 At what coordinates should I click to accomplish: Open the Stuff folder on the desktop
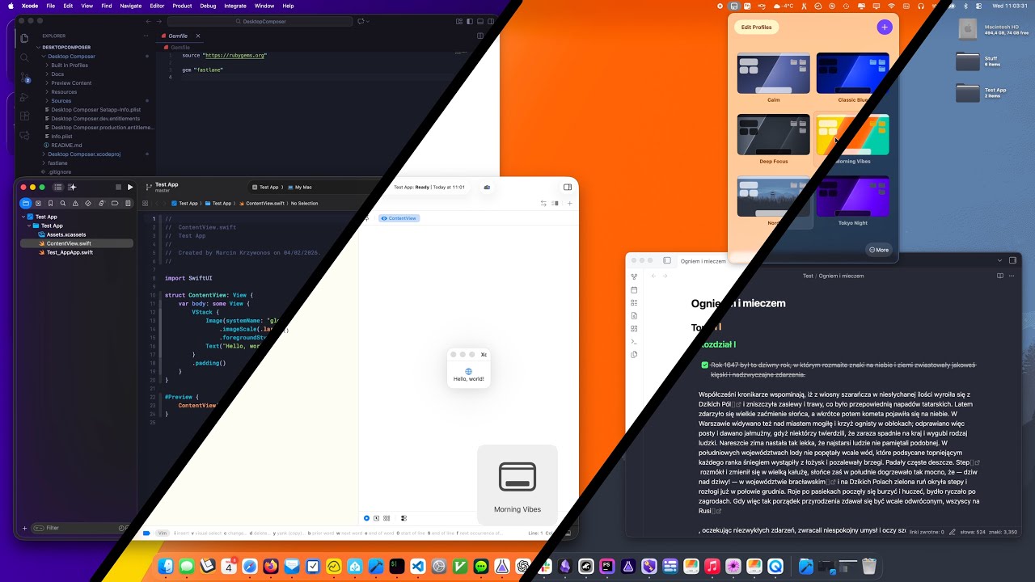click(968, 61)
